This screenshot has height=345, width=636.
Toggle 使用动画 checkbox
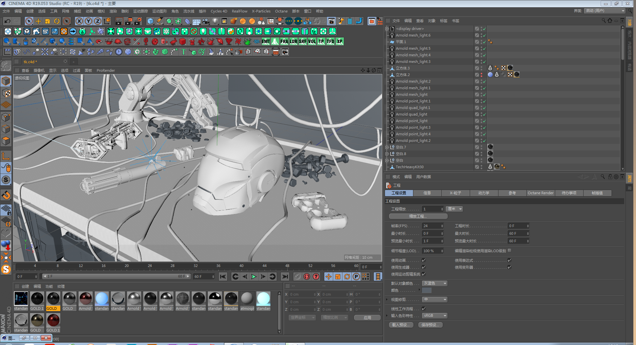424,260
